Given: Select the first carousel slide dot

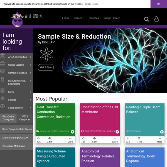Looking at the screenshot, I should pos(97,86).
